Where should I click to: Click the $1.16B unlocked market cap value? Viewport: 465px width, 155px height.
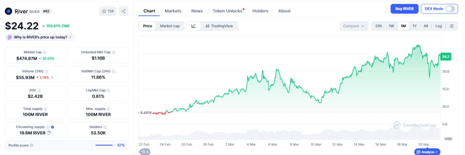coord(98,58)
